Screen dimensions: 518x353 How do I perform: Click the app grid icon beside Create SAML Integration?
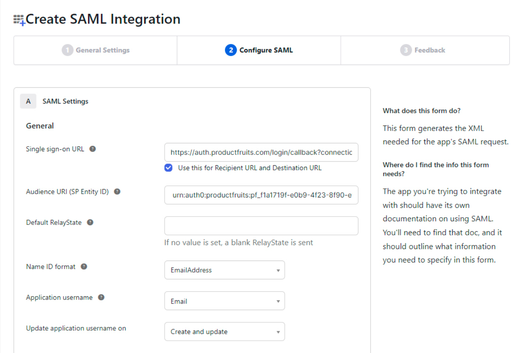click(x=19, y=20)
